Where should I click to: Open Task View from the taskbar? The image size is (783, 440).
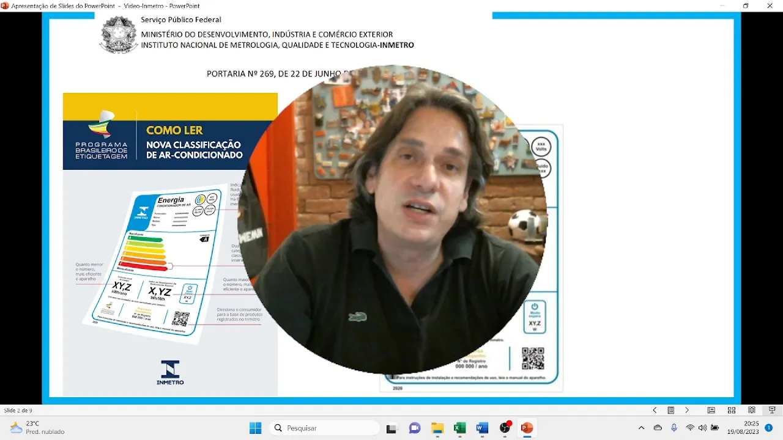(x=391, y=428)
